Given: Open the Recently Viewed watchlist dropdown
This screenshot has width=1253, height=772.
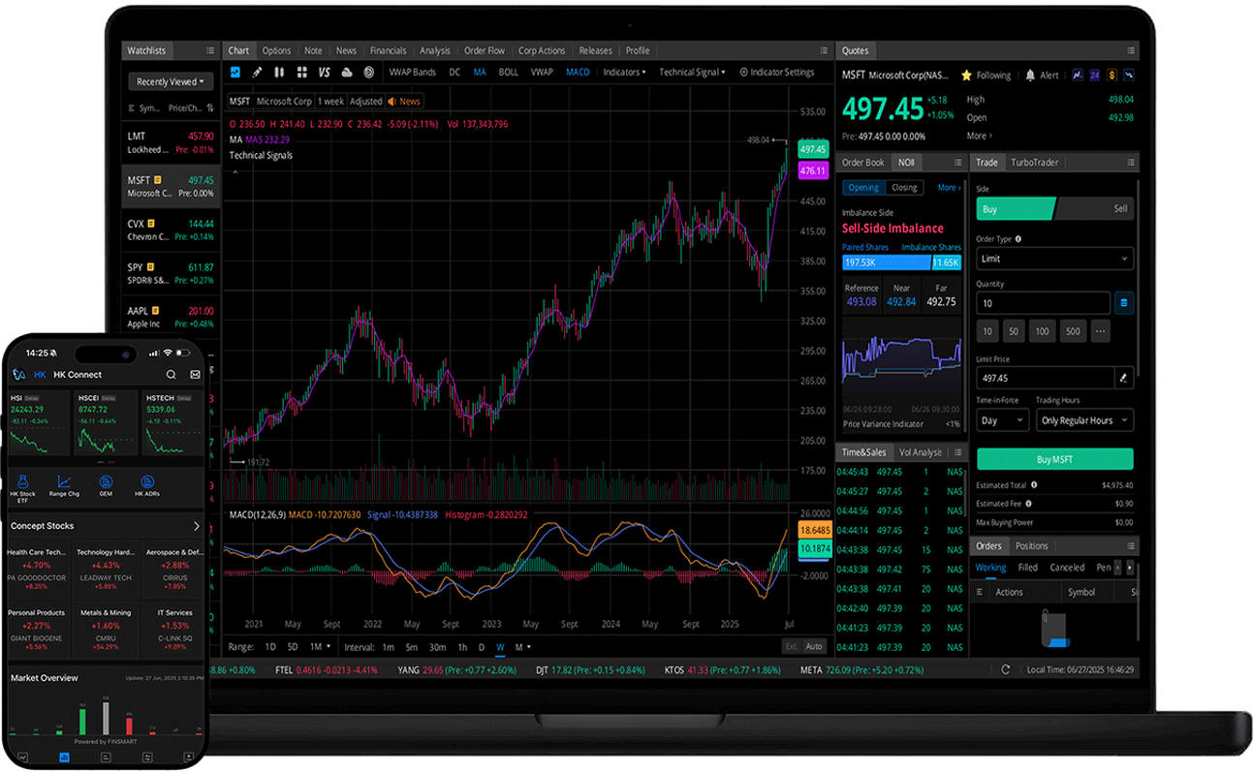Looking at the screenshot, I should (170, 82).
